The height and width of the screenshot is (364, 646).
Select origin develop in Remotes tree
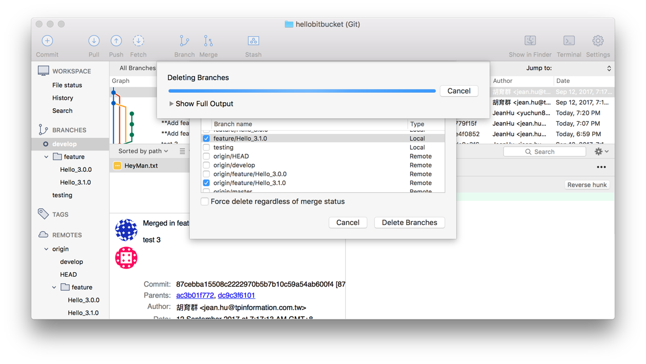click(x=71, y=261)
